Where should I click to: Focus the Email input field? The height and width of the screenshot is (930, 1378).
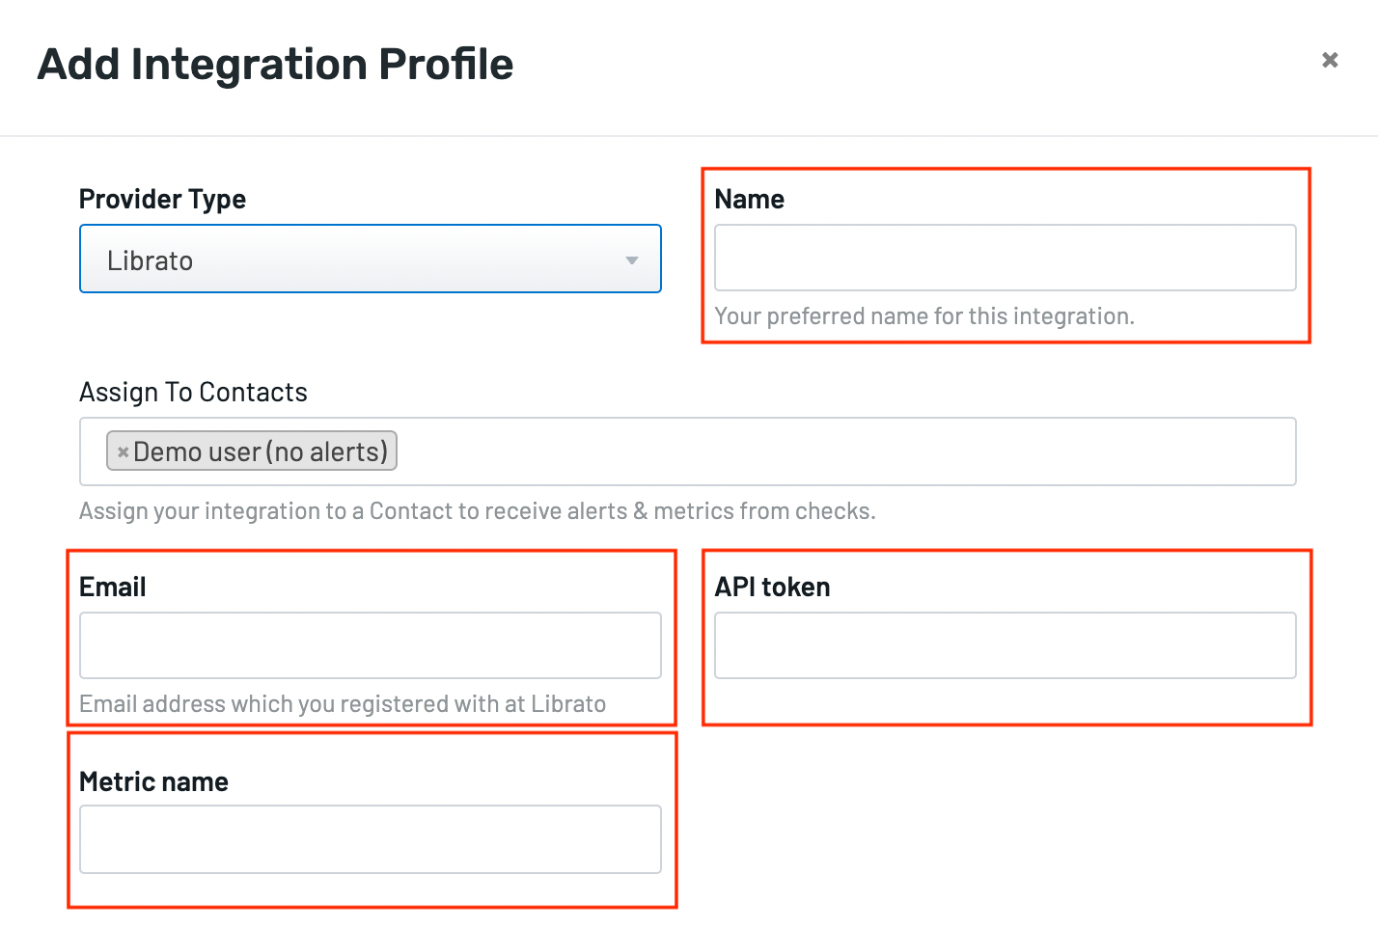pos(371,645)
